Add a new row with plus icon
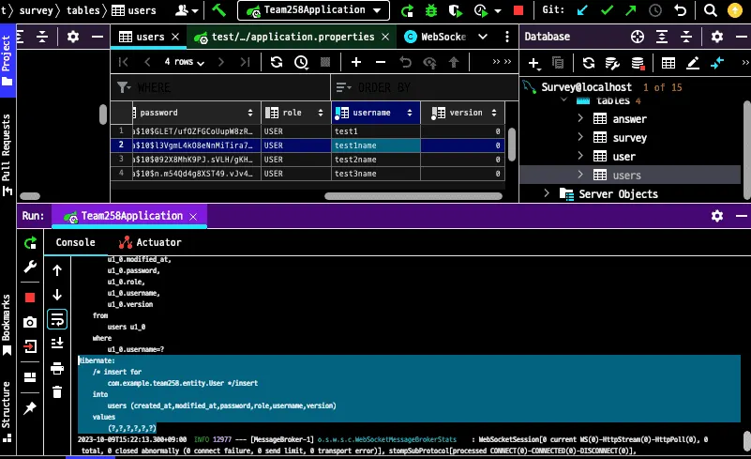 point(356,62)
